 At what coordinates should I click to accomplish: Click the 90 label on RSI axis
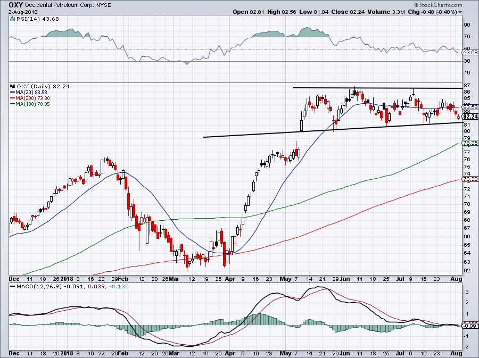pyautogui.click(x=467, y=25)
